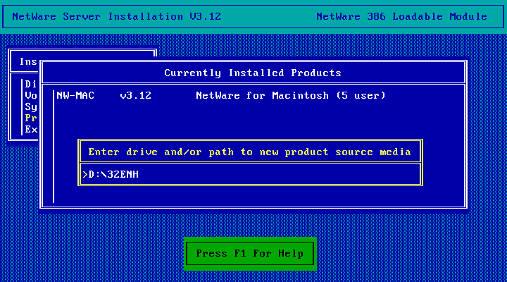Select the partially hidden 'Ex' menu option
This screenshot has height=282, width=507.
tap(31, 130)
